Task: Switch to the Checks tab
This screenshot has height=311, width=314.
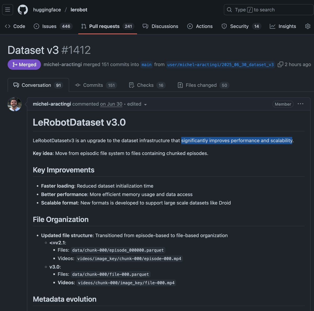Action: (147, 85)
